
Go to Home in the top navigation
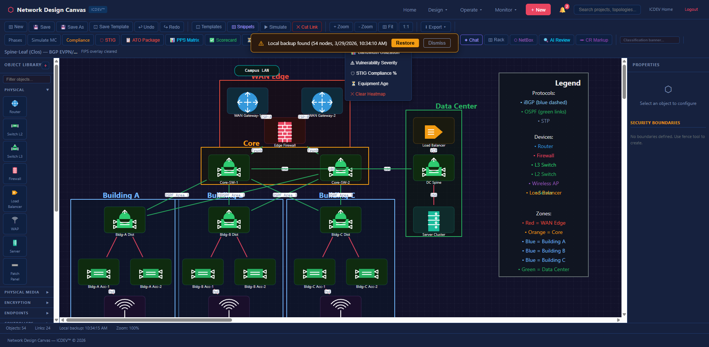pos(410,10)
